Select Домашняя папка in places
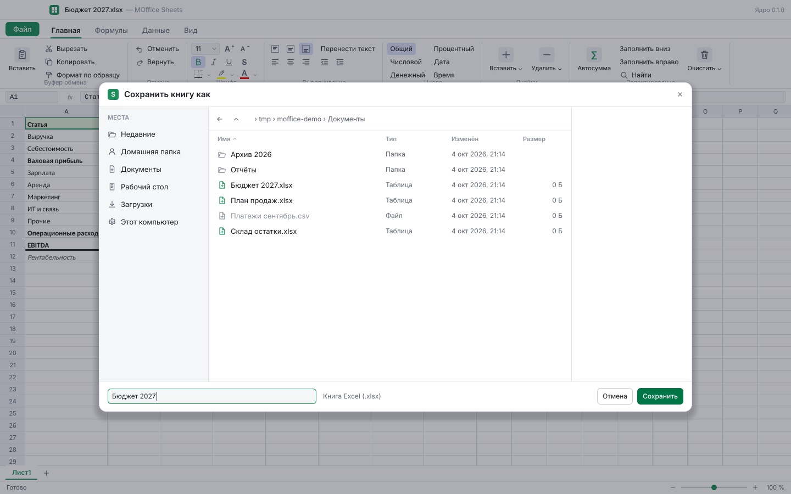 (154, 152)
